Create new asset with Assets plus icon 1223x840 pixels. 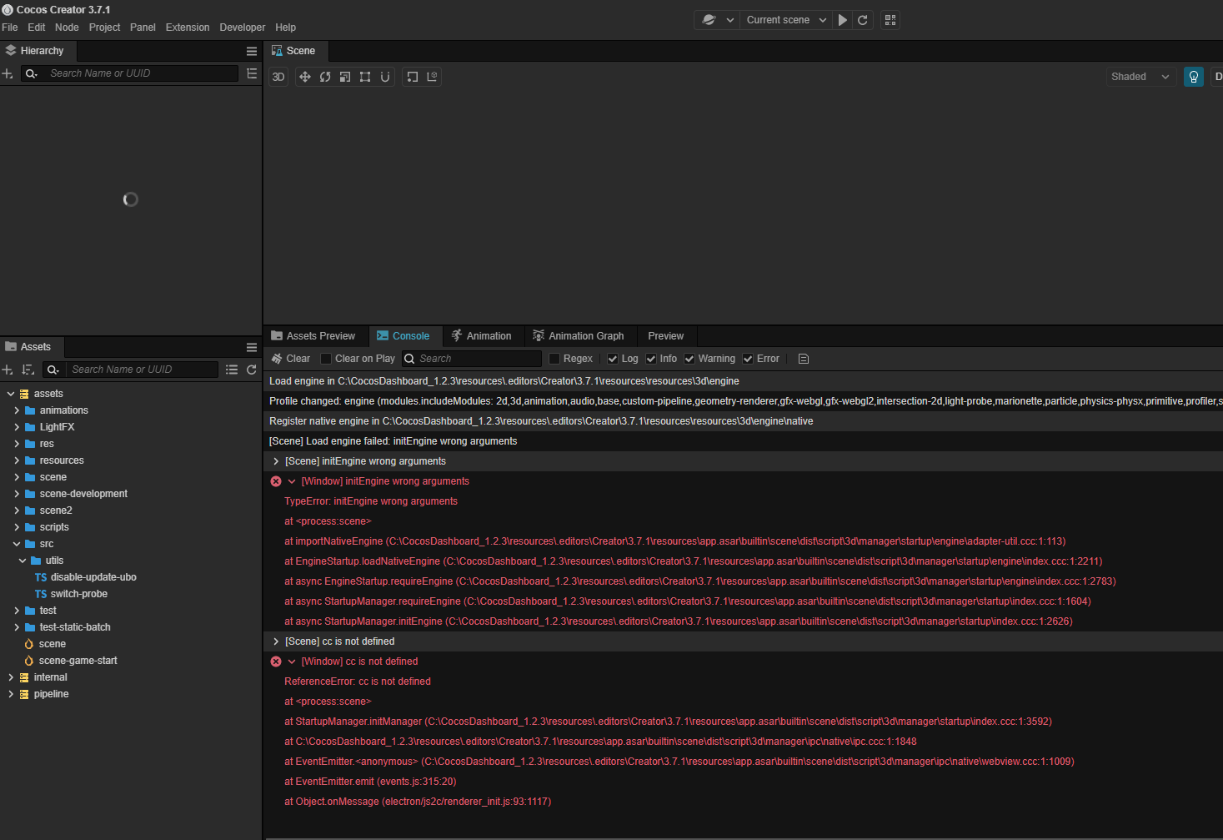(x=8, y=370)
